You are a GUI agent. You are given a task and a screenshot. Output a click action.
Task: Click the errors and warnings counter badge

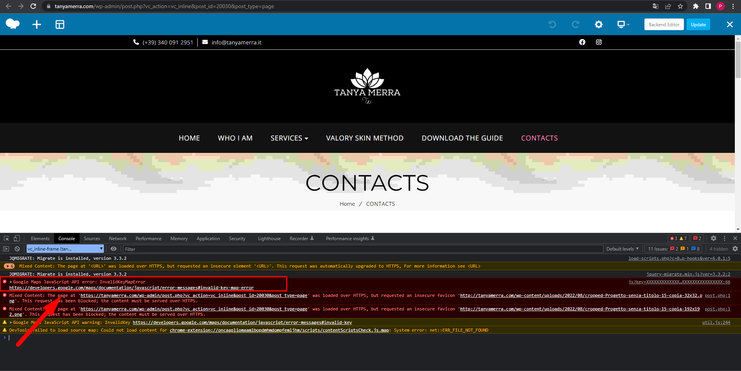(678, 239)
